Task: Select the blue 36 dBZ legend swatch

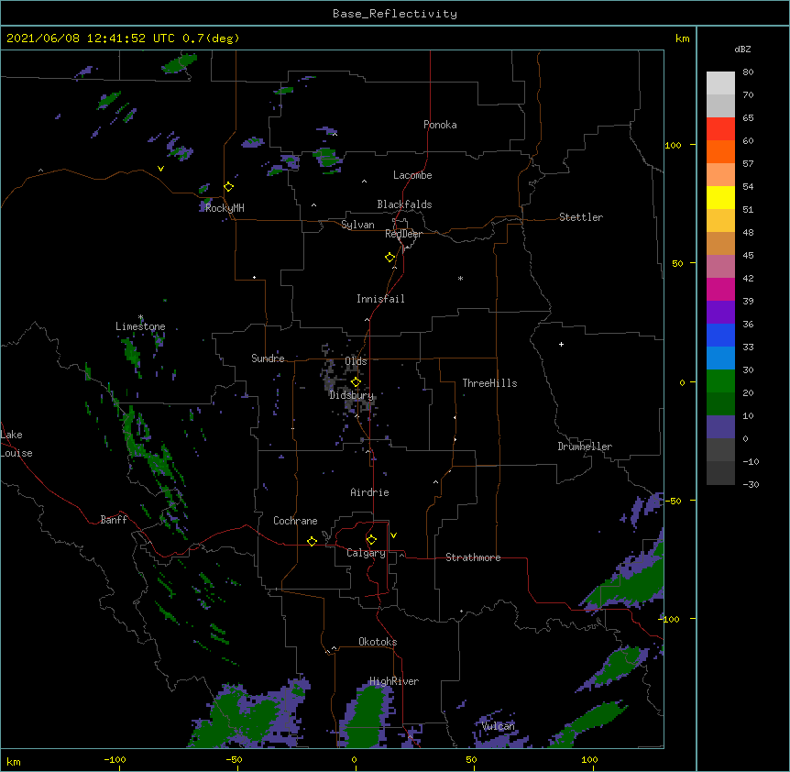Action: [x=720, y=335]
